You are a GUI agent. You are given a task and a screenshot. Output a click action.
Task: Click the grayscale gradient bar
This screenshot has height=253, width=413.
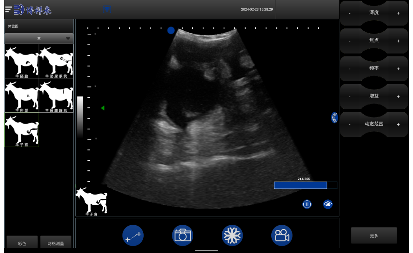(80, 117)
